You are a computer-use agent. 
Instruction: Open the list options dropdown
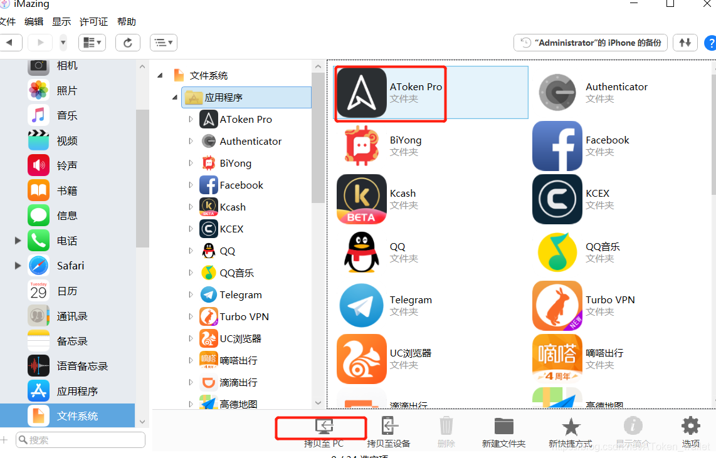[164, 43]
